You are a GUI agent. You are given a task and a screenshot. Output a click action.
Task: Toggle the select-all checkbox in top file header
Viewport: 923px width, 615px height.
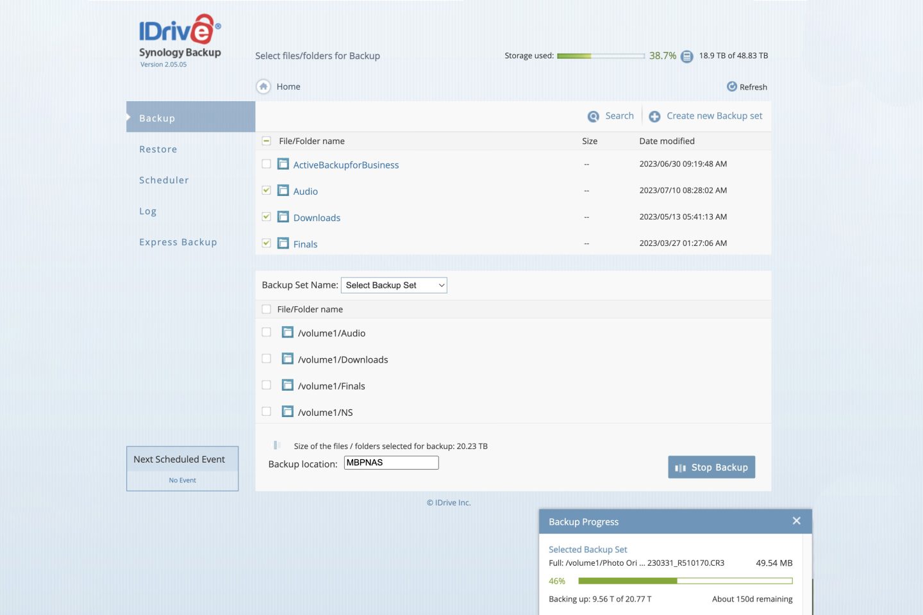(266, 141)
